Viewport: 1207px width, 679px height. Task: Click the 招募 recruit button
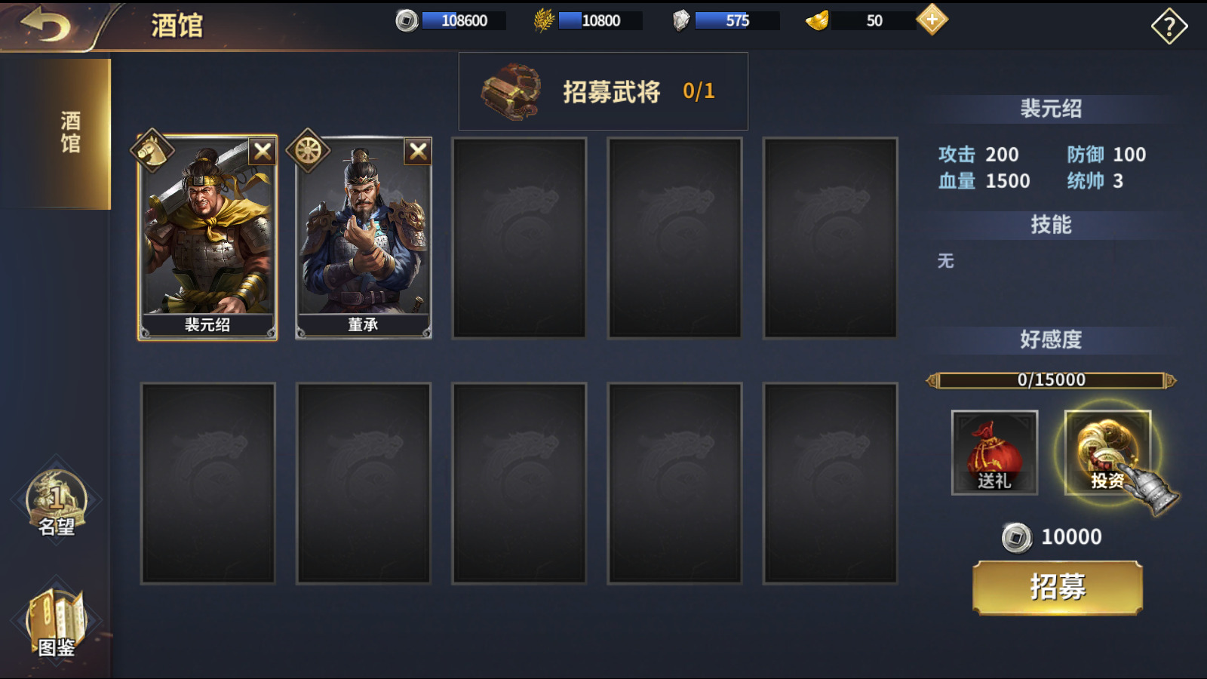[1058, 587]
